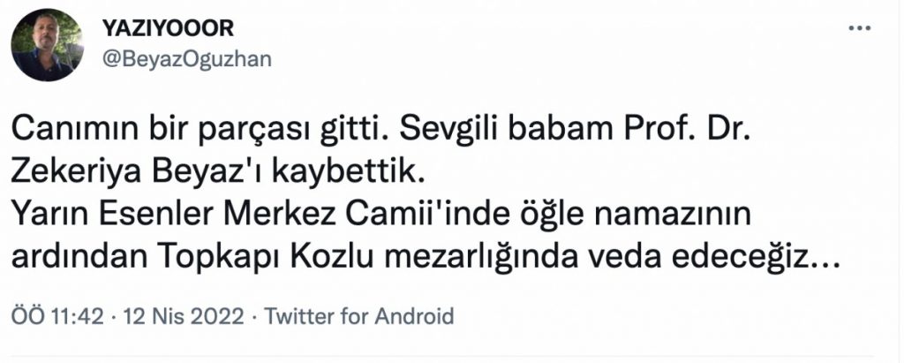This screenshot has height=363, width=904.
Task: Open the tweet's three-dot more options menu
Action: point(860,27)
